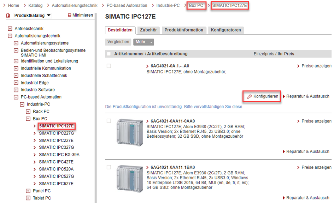Expand the Industrial Edge node
334x203 pixels.
click(x=16, y=83)
